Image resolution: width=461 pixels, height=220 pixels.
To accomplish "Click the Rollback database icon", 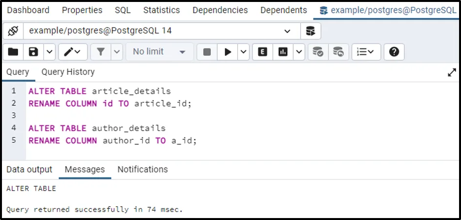I will click(338, 52).
